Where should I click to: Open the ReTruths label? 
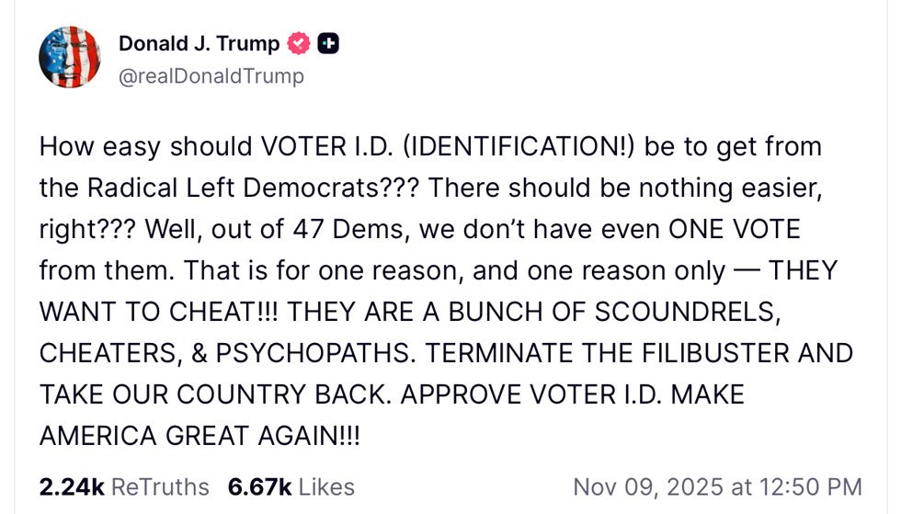[160, 485]
